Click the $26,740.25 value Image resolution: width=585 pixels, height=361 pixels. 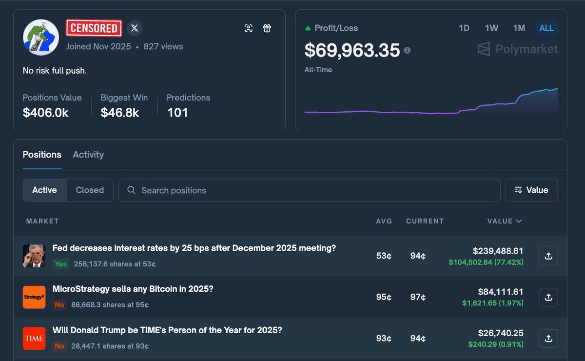(x=501, y=333)
